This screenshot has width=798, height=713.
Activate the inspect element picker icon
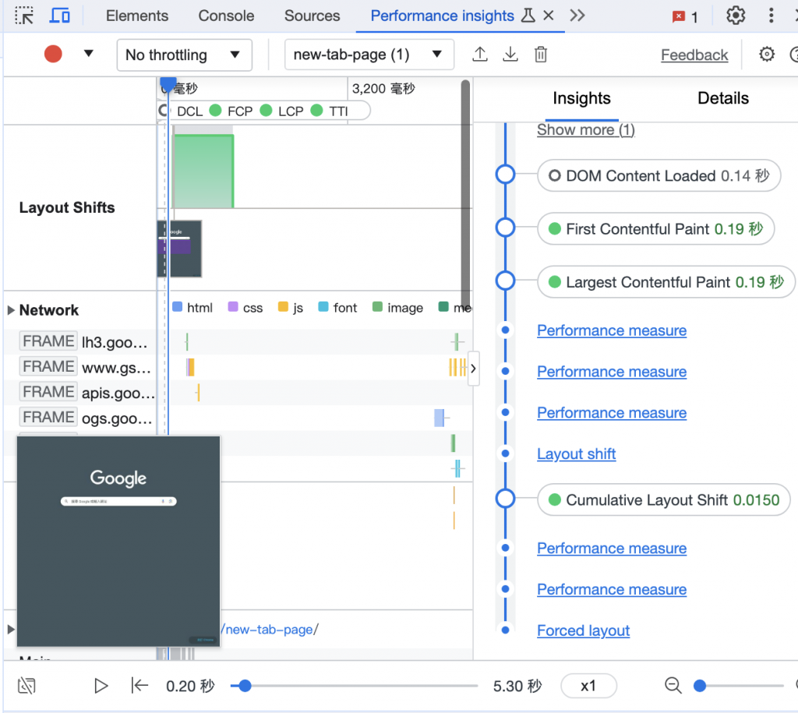[24, 16]
